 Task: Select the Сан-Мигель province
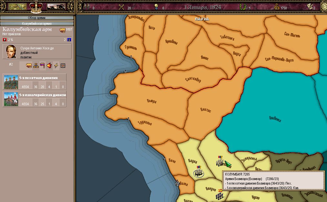click(x=292, y=35)
